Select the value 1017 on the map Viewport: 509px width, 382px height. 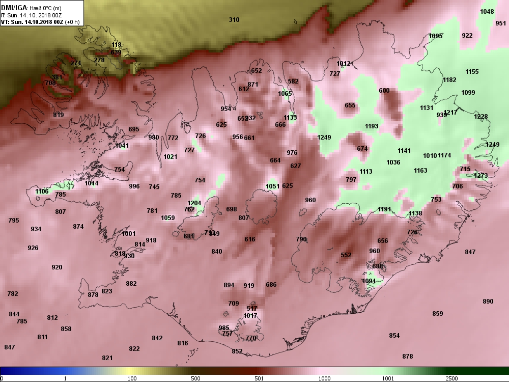250,316
